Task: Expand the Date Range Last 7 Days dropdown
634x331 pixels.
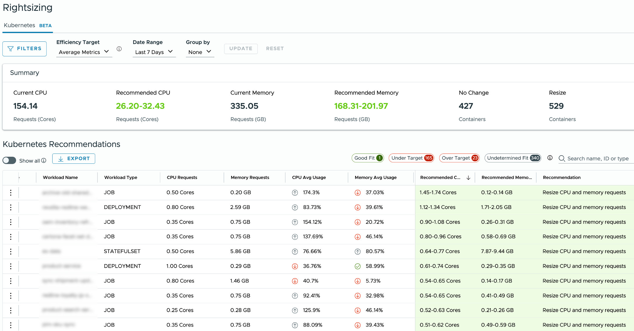Action: click(154, 52)
